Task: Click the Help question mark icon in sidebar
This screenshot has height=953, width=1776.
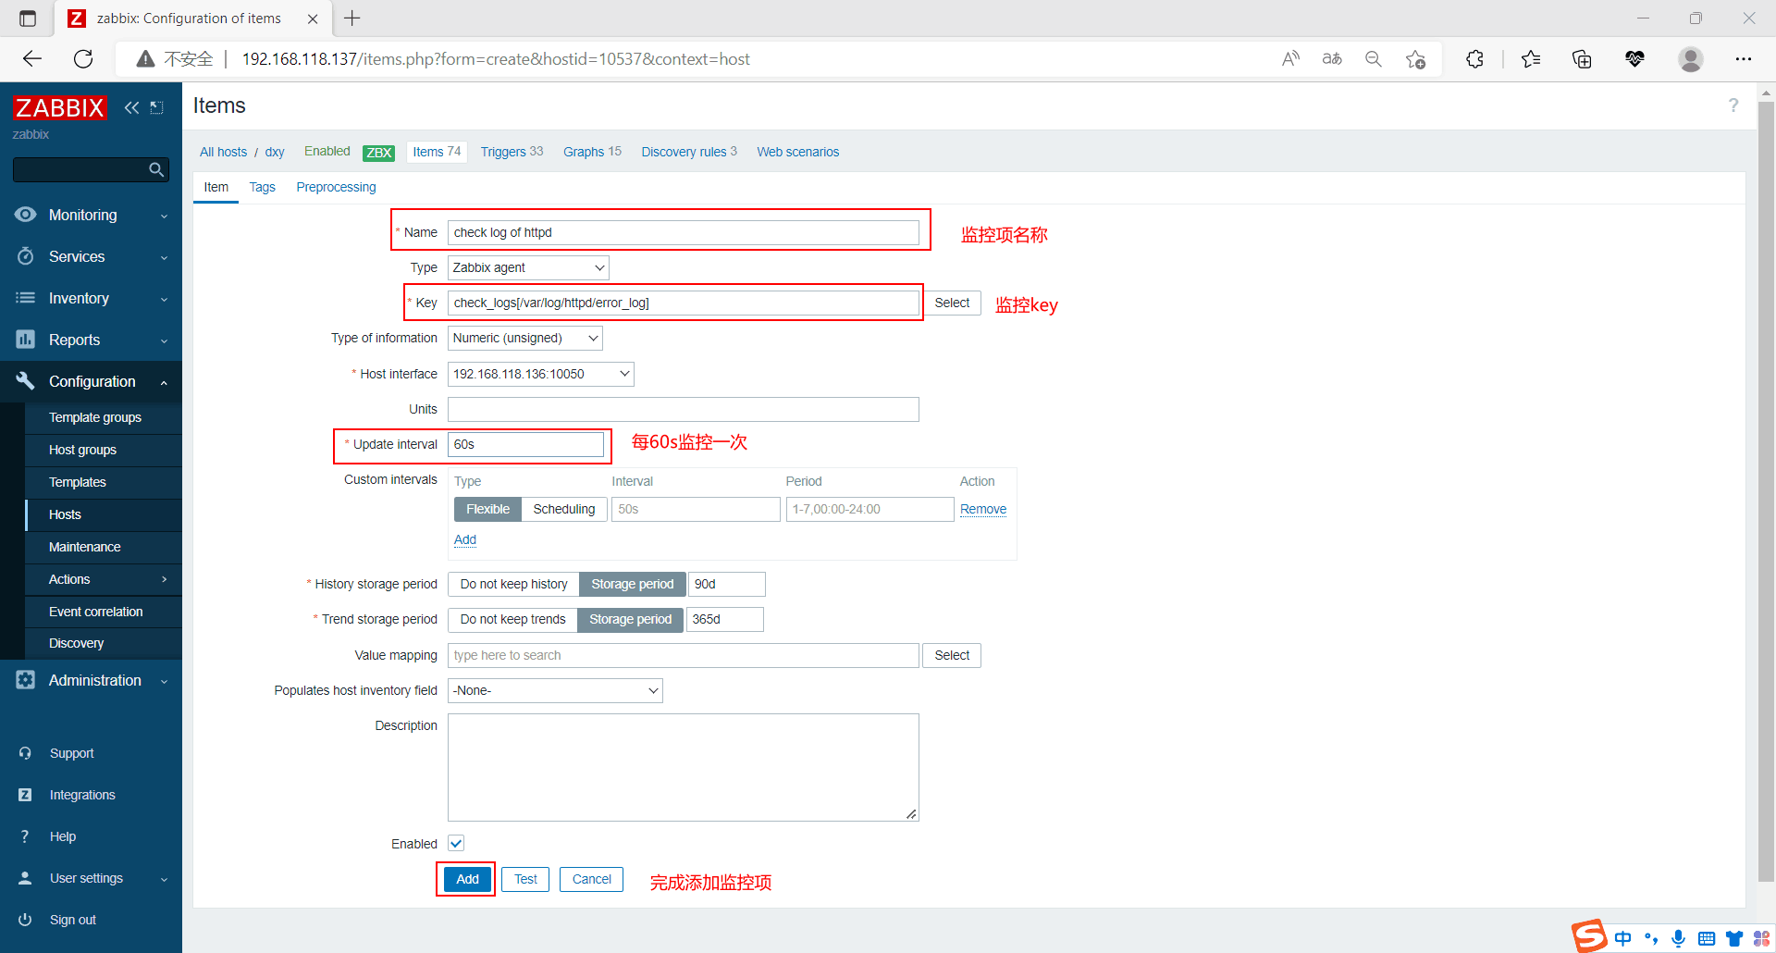Action: tap(25, 836)
